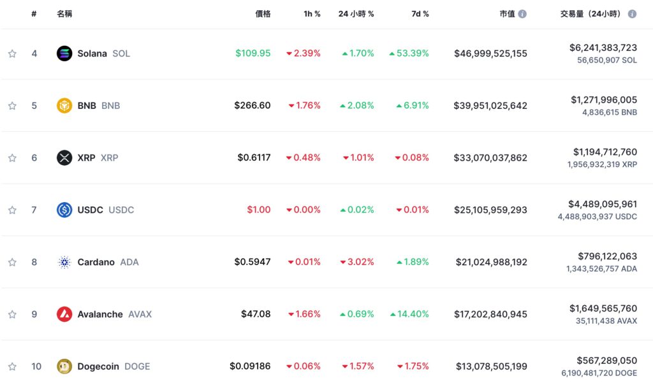Viewport: 653px width, 390px height.
Task: Open Solana's 24h volume $6,241,383,723
Action: tap(603, 48)
